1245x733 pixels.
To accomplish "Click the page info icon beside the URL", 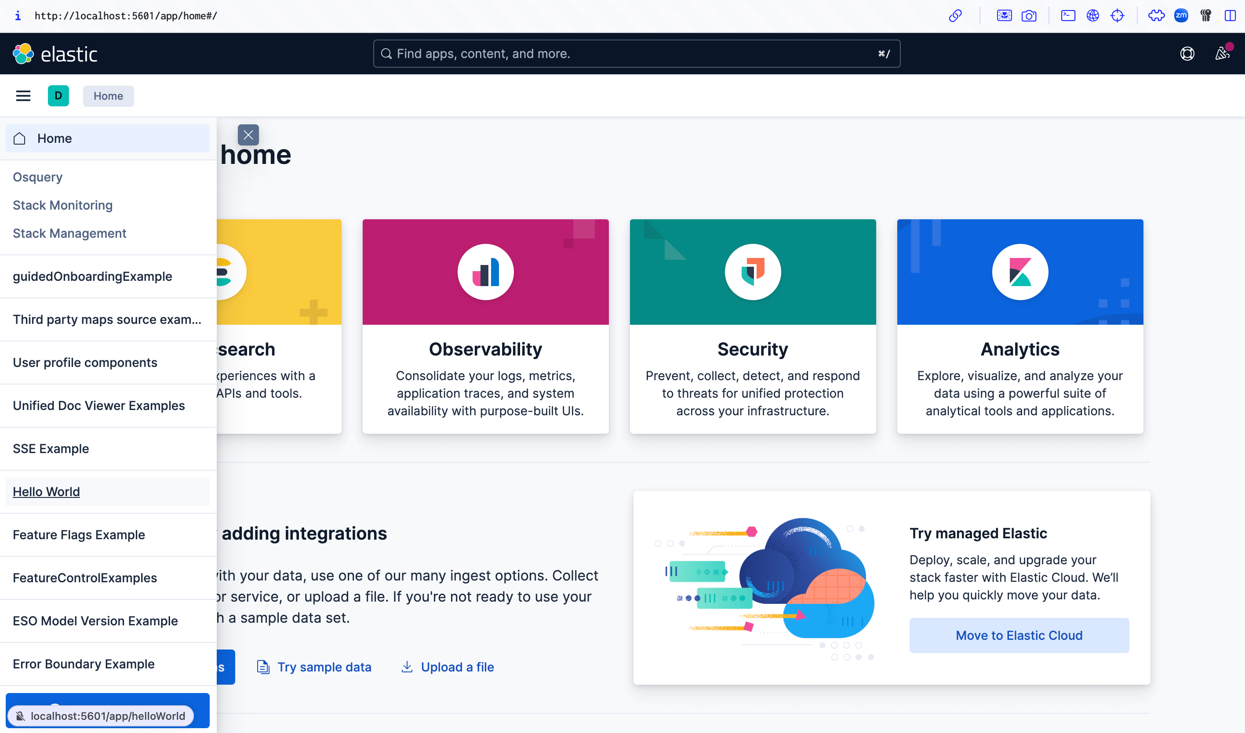I will pyautogui.click(x=18, y=16).
